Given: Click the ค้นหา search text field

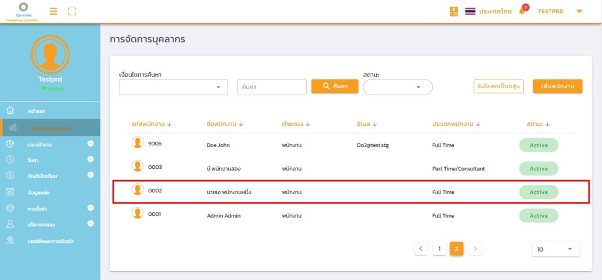Looking at the screenshot, I should [x=272, y=87].
